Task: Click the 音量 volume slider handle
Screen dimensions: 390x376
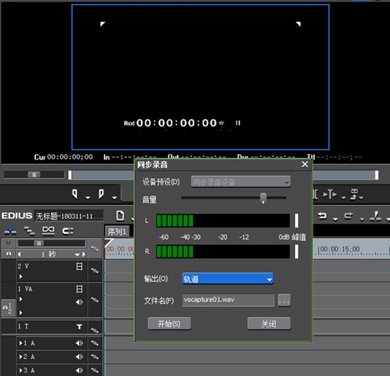Action: click(263, 198)
